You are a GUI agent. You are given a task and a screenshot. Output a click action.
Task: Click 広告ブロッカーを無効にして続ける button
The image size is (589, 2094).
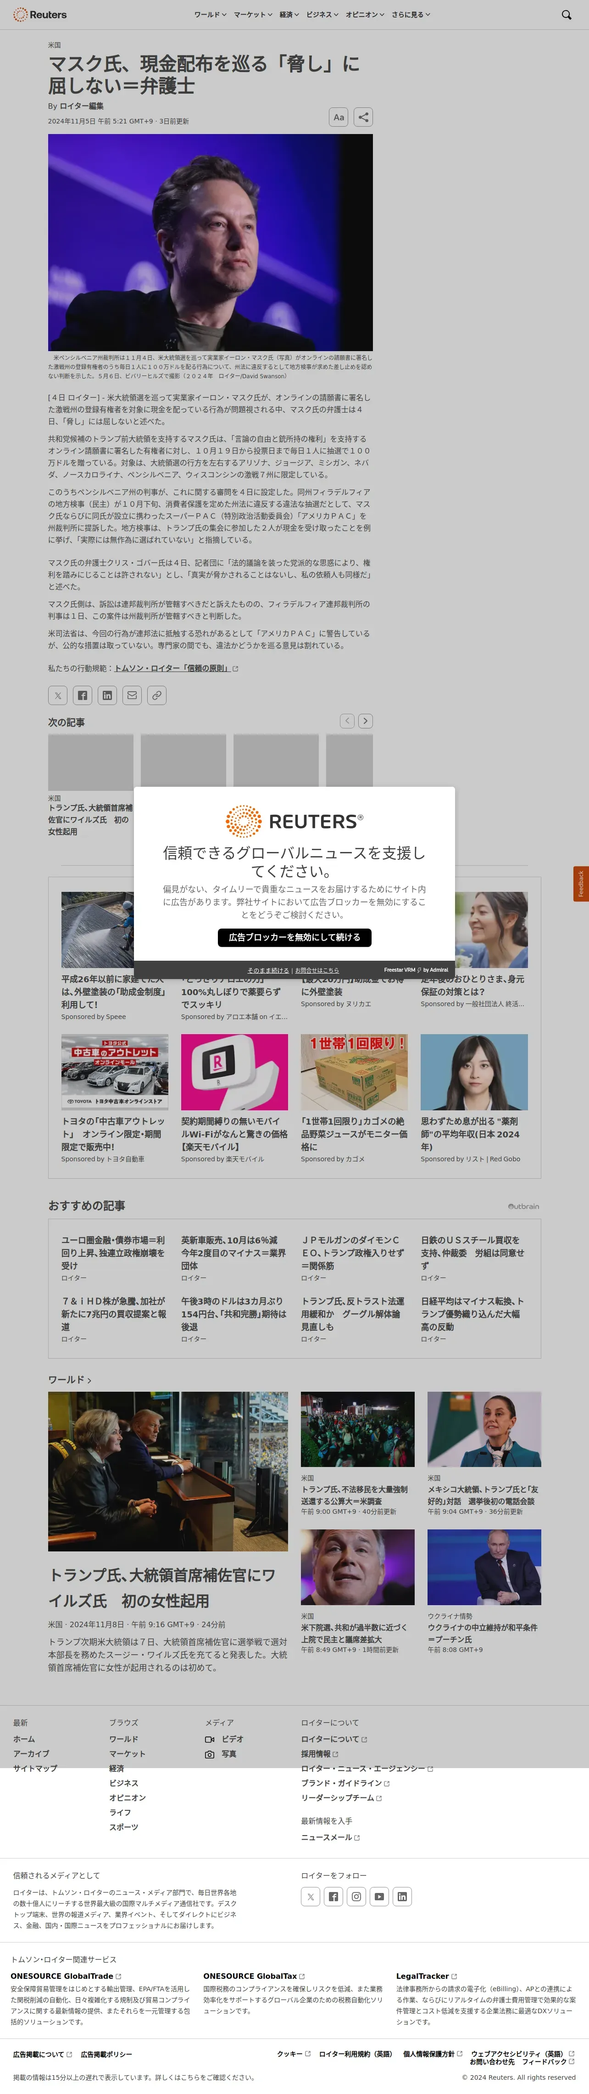(x=294, y=937)
